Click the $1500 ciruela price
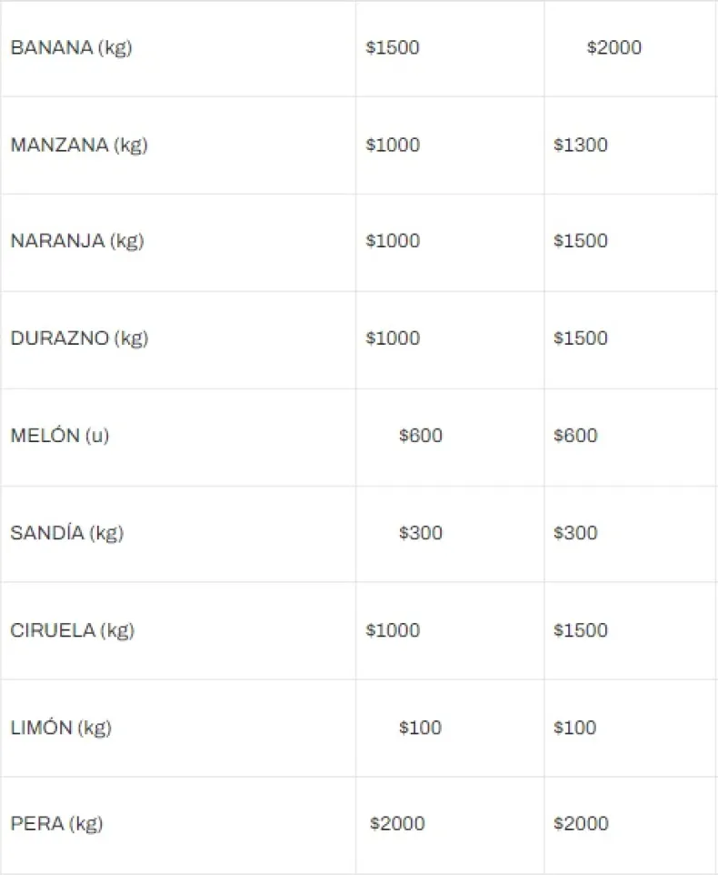718x875 pixels. [x=581, y=630]
